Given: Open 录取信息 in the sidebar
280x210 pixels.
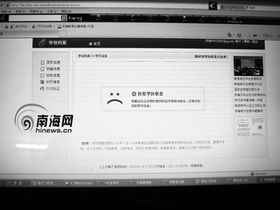Looking at the screenshot, I should coord(53,62).
